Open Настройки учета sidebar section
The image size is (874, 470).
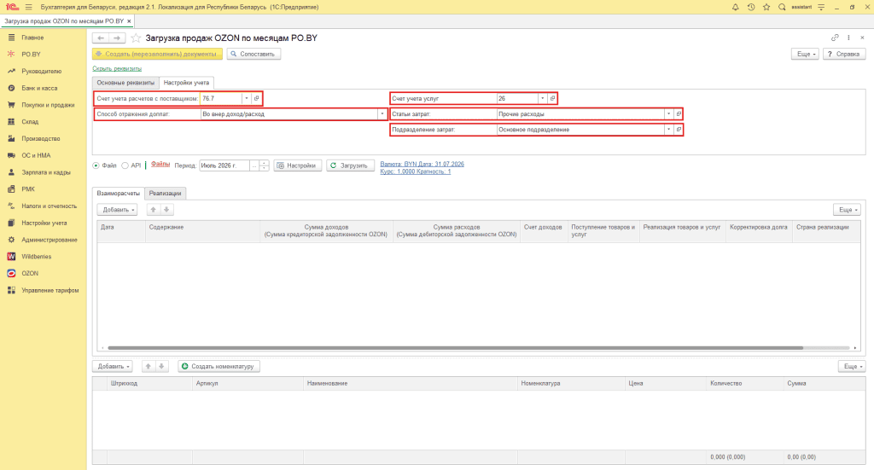coord(43,223)
